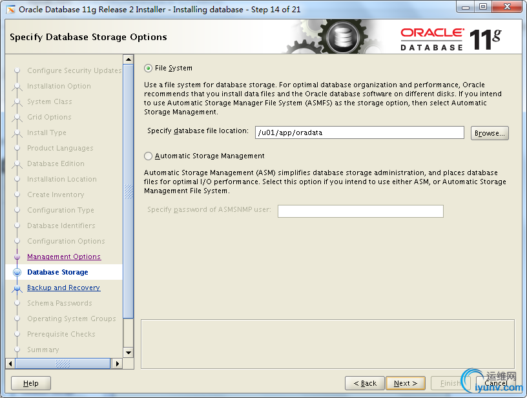Click the Management Options step marker icon

17,257
